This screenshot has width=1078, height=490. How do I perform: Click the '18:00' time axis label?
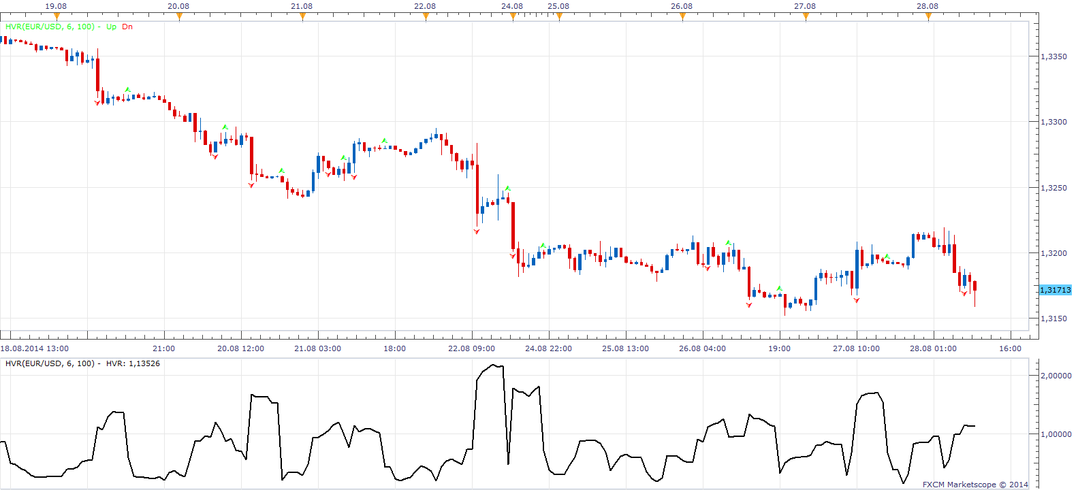click(x=394, y=348)
